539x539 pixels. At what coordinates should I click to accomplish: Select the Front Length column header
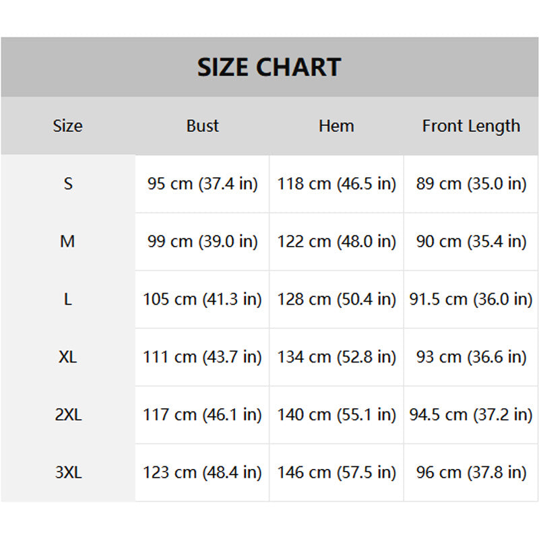click(x=471, y=126)
